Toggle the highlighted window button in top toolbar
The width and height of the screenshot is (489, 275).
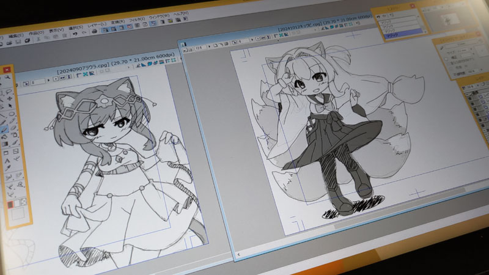point(153,23)
